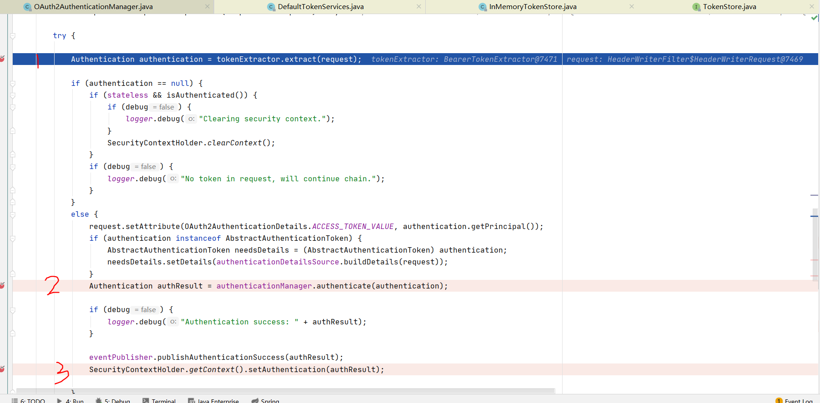
Task: Toggle breakpoint on authenticationManager.authenticate line
Action: (2, 286)
